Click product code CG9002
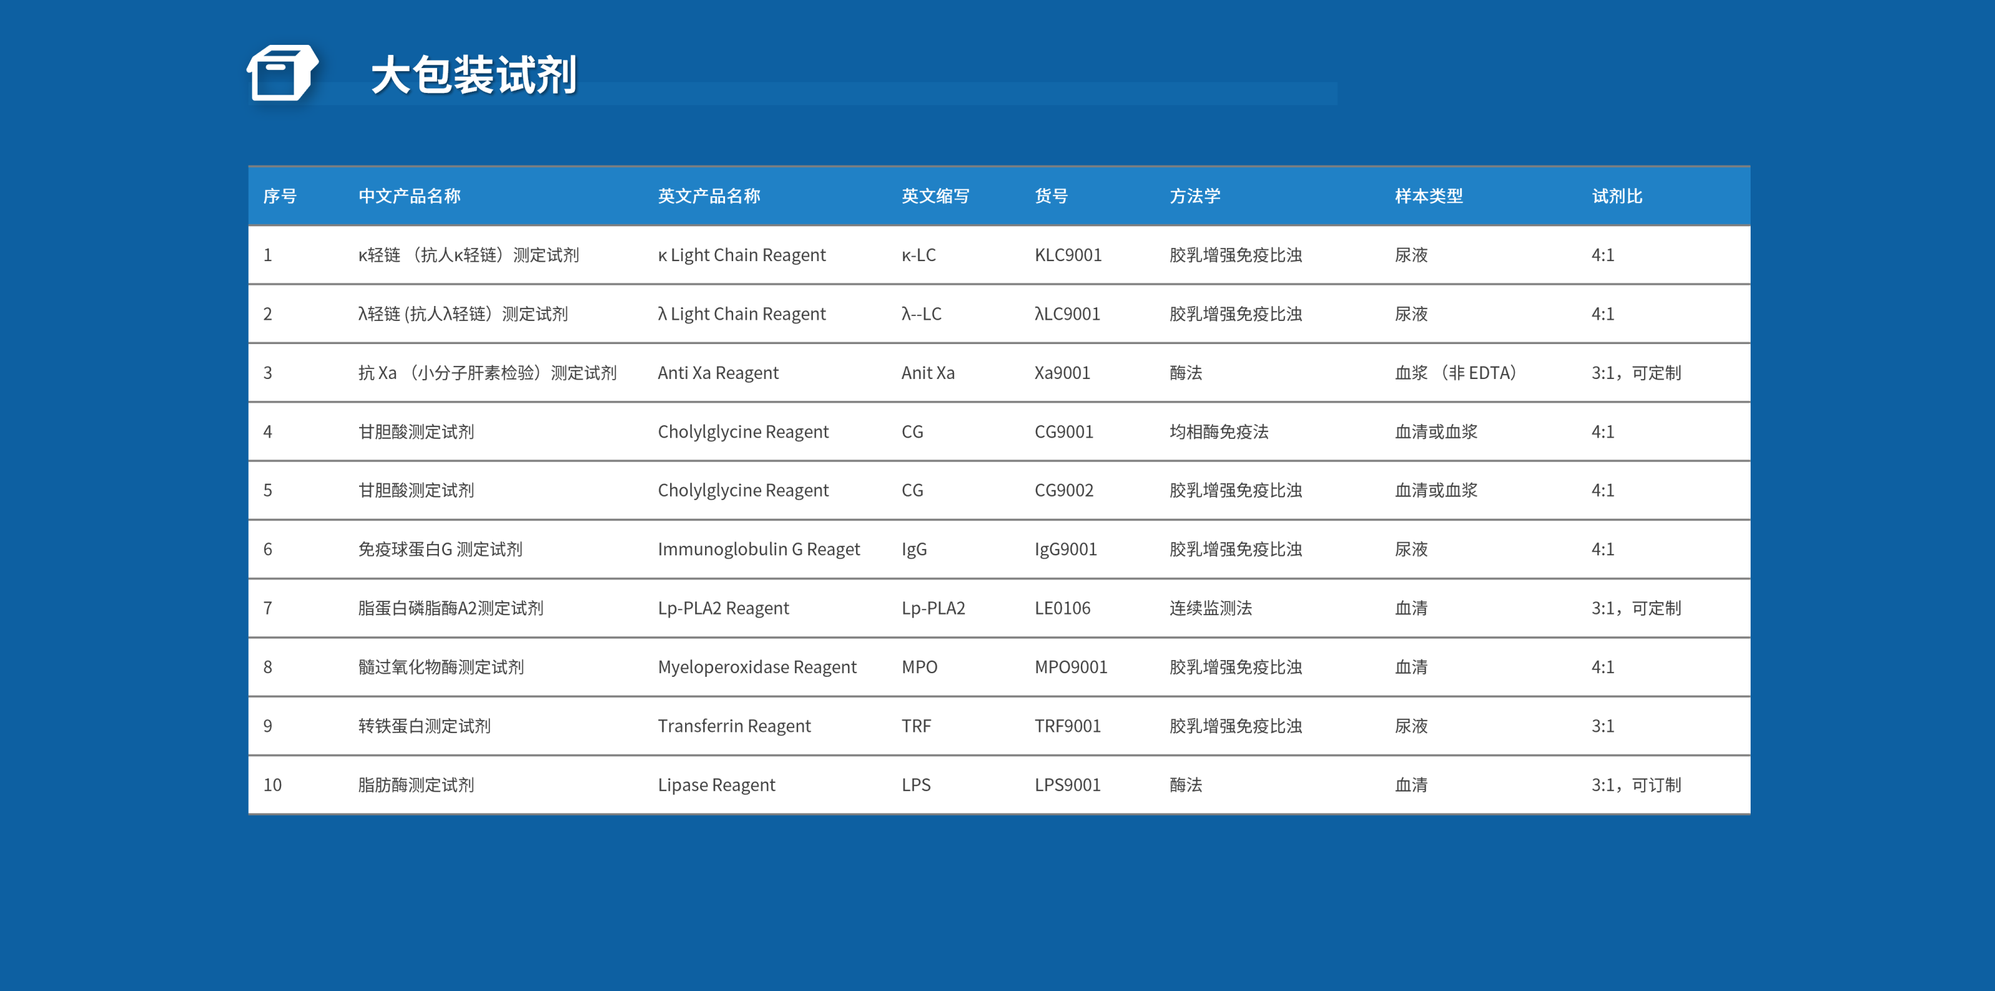Viewport: 1995px width, 991px height. [x=1064, y=490]
